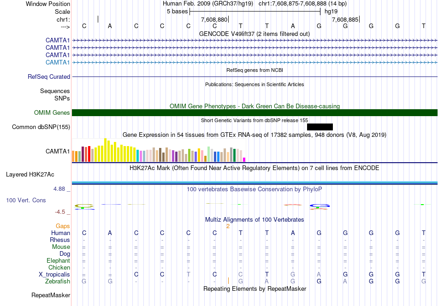Click the hg19 label beside the scale bar
Image resolution: width=438 pixels, height=306 pixels.
331,12
